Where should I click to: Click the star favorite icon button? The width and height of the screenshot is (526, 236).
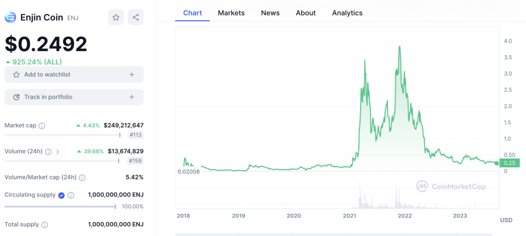(116, 17)
